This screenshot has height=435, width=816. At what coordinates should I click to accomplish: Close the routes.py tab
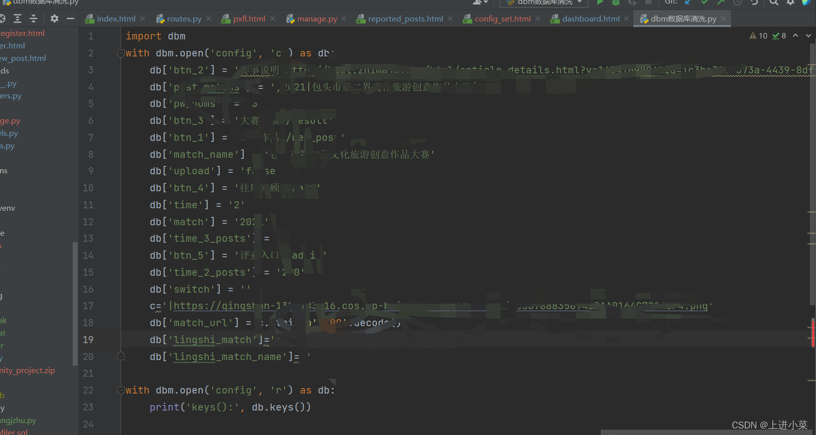point(209,18)
